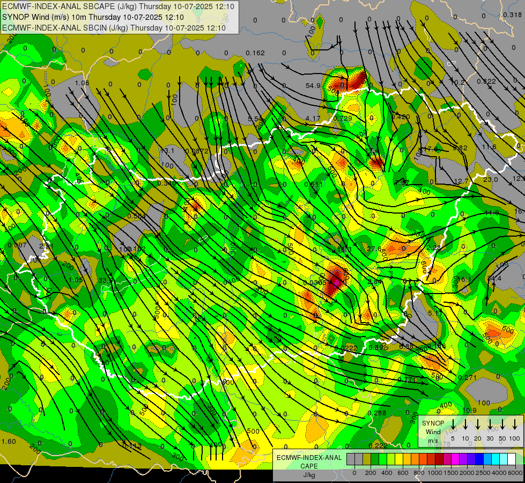Image resolution: width=525 pixels, height=483 pixels.
Task: Click the 1.60 value on the map
Action: point(9,442)
